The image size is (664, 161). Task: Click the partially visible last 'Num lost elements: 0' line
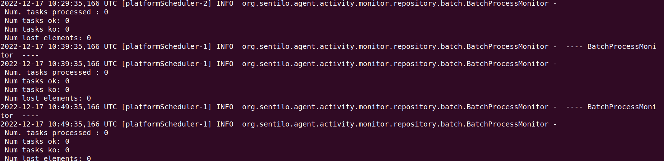click(x=47, y=158)
